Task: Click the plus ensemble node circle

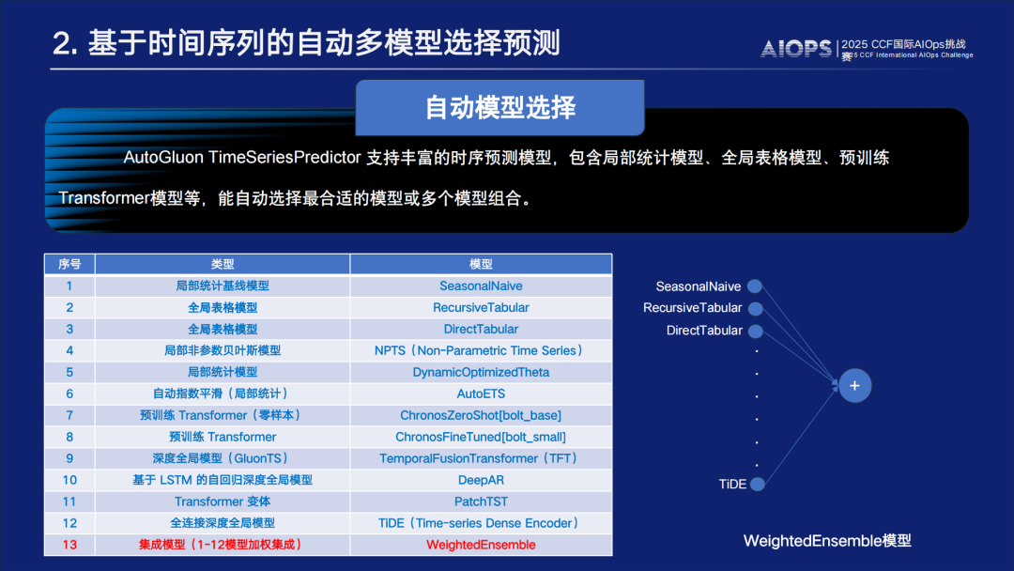Action: tap(855, 386)
